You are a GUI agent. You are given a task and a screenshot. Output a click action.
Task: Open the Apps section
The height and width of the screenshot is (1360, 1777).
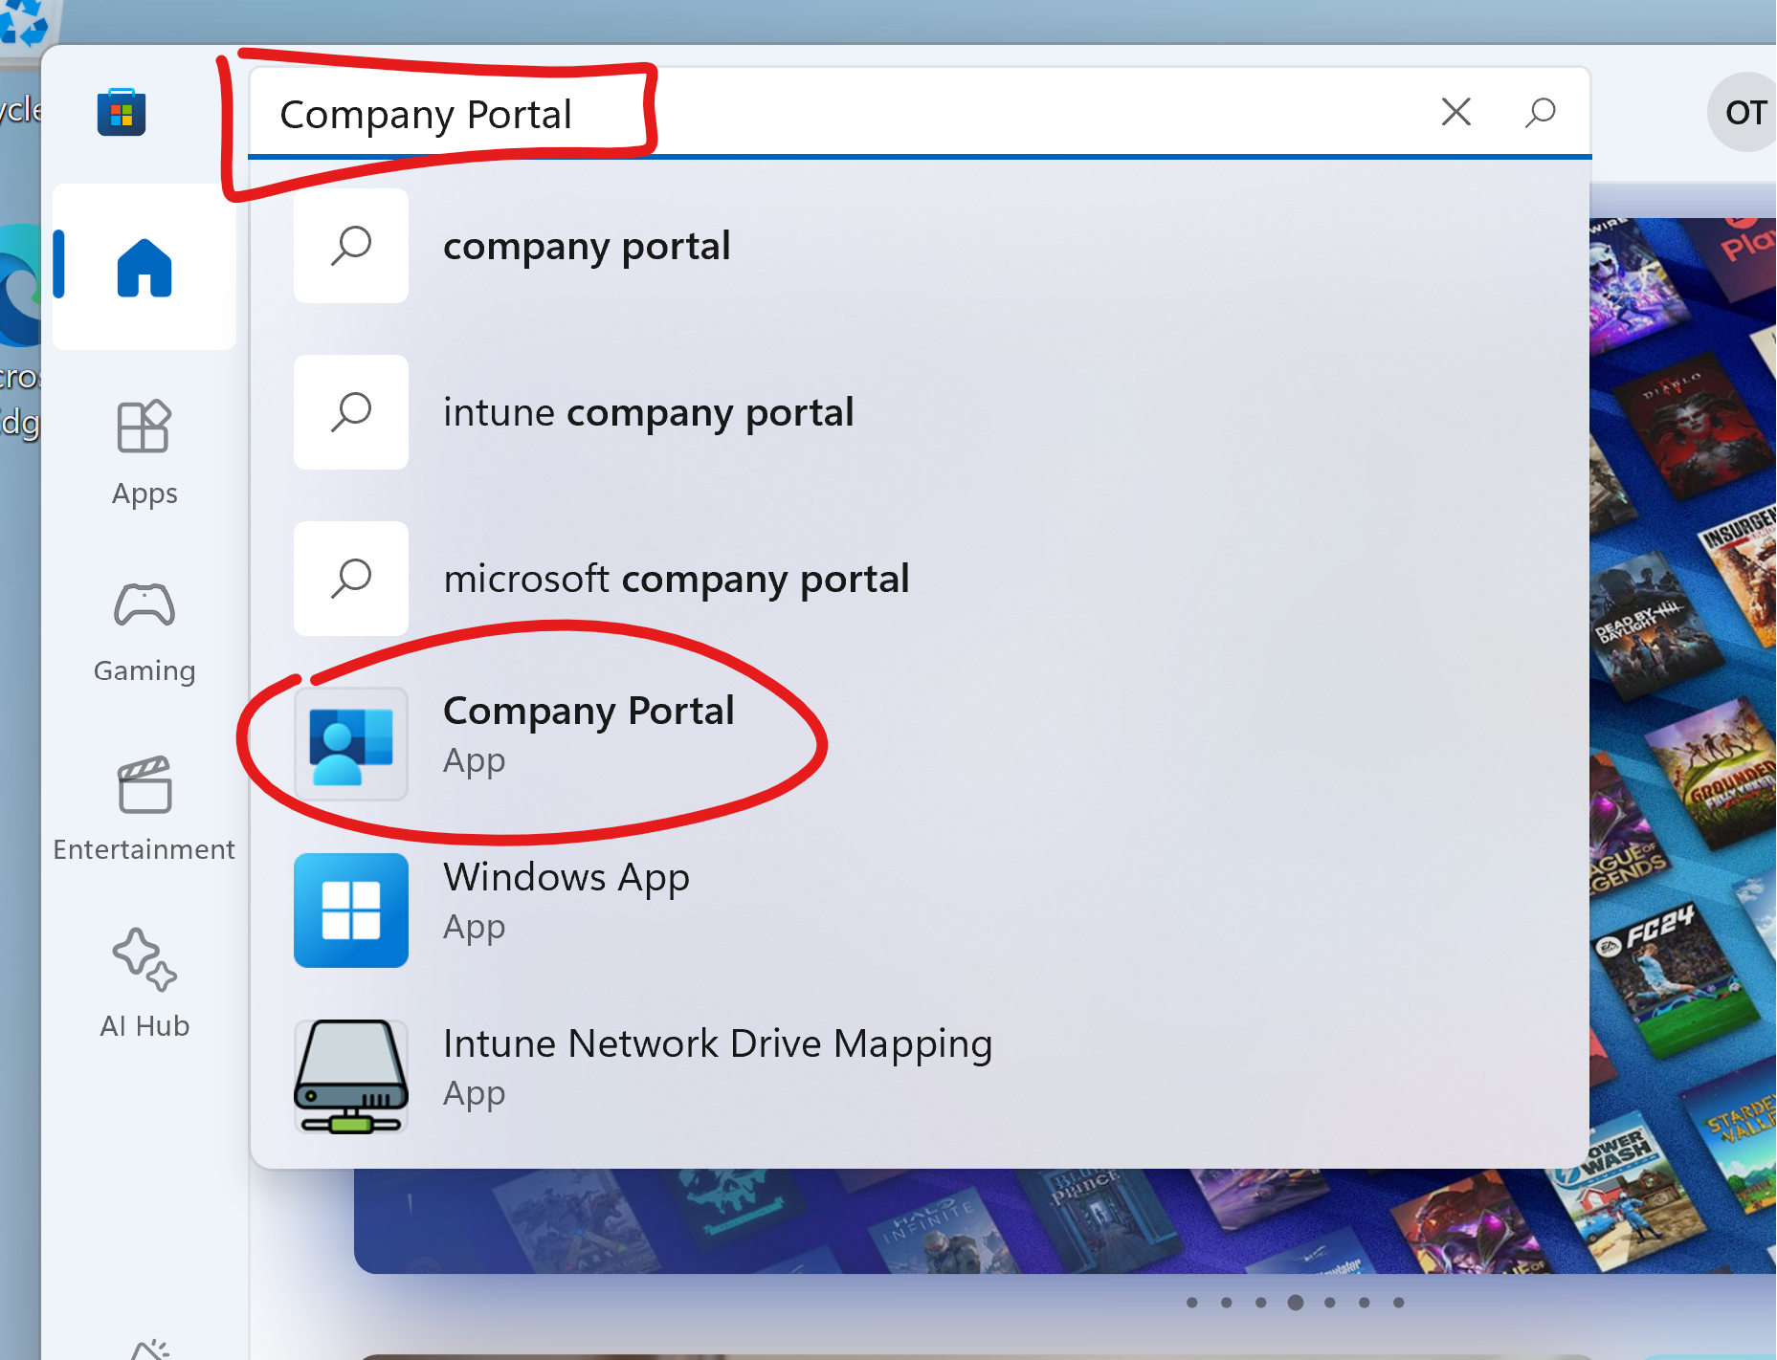(144, 453)
